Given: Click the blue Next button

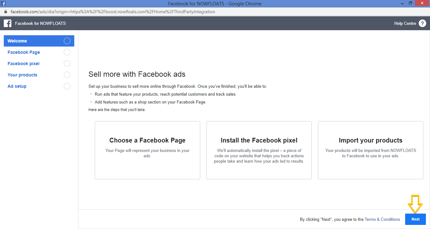Looking at the screenshot, I should click(x=416, y=219).
